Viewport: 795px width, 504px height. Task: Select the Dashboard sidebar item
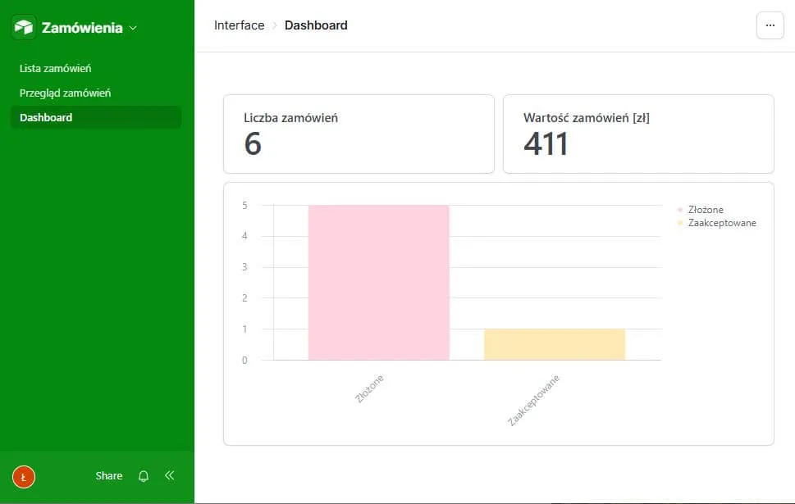pyautogui.click(x=46, y=117)
